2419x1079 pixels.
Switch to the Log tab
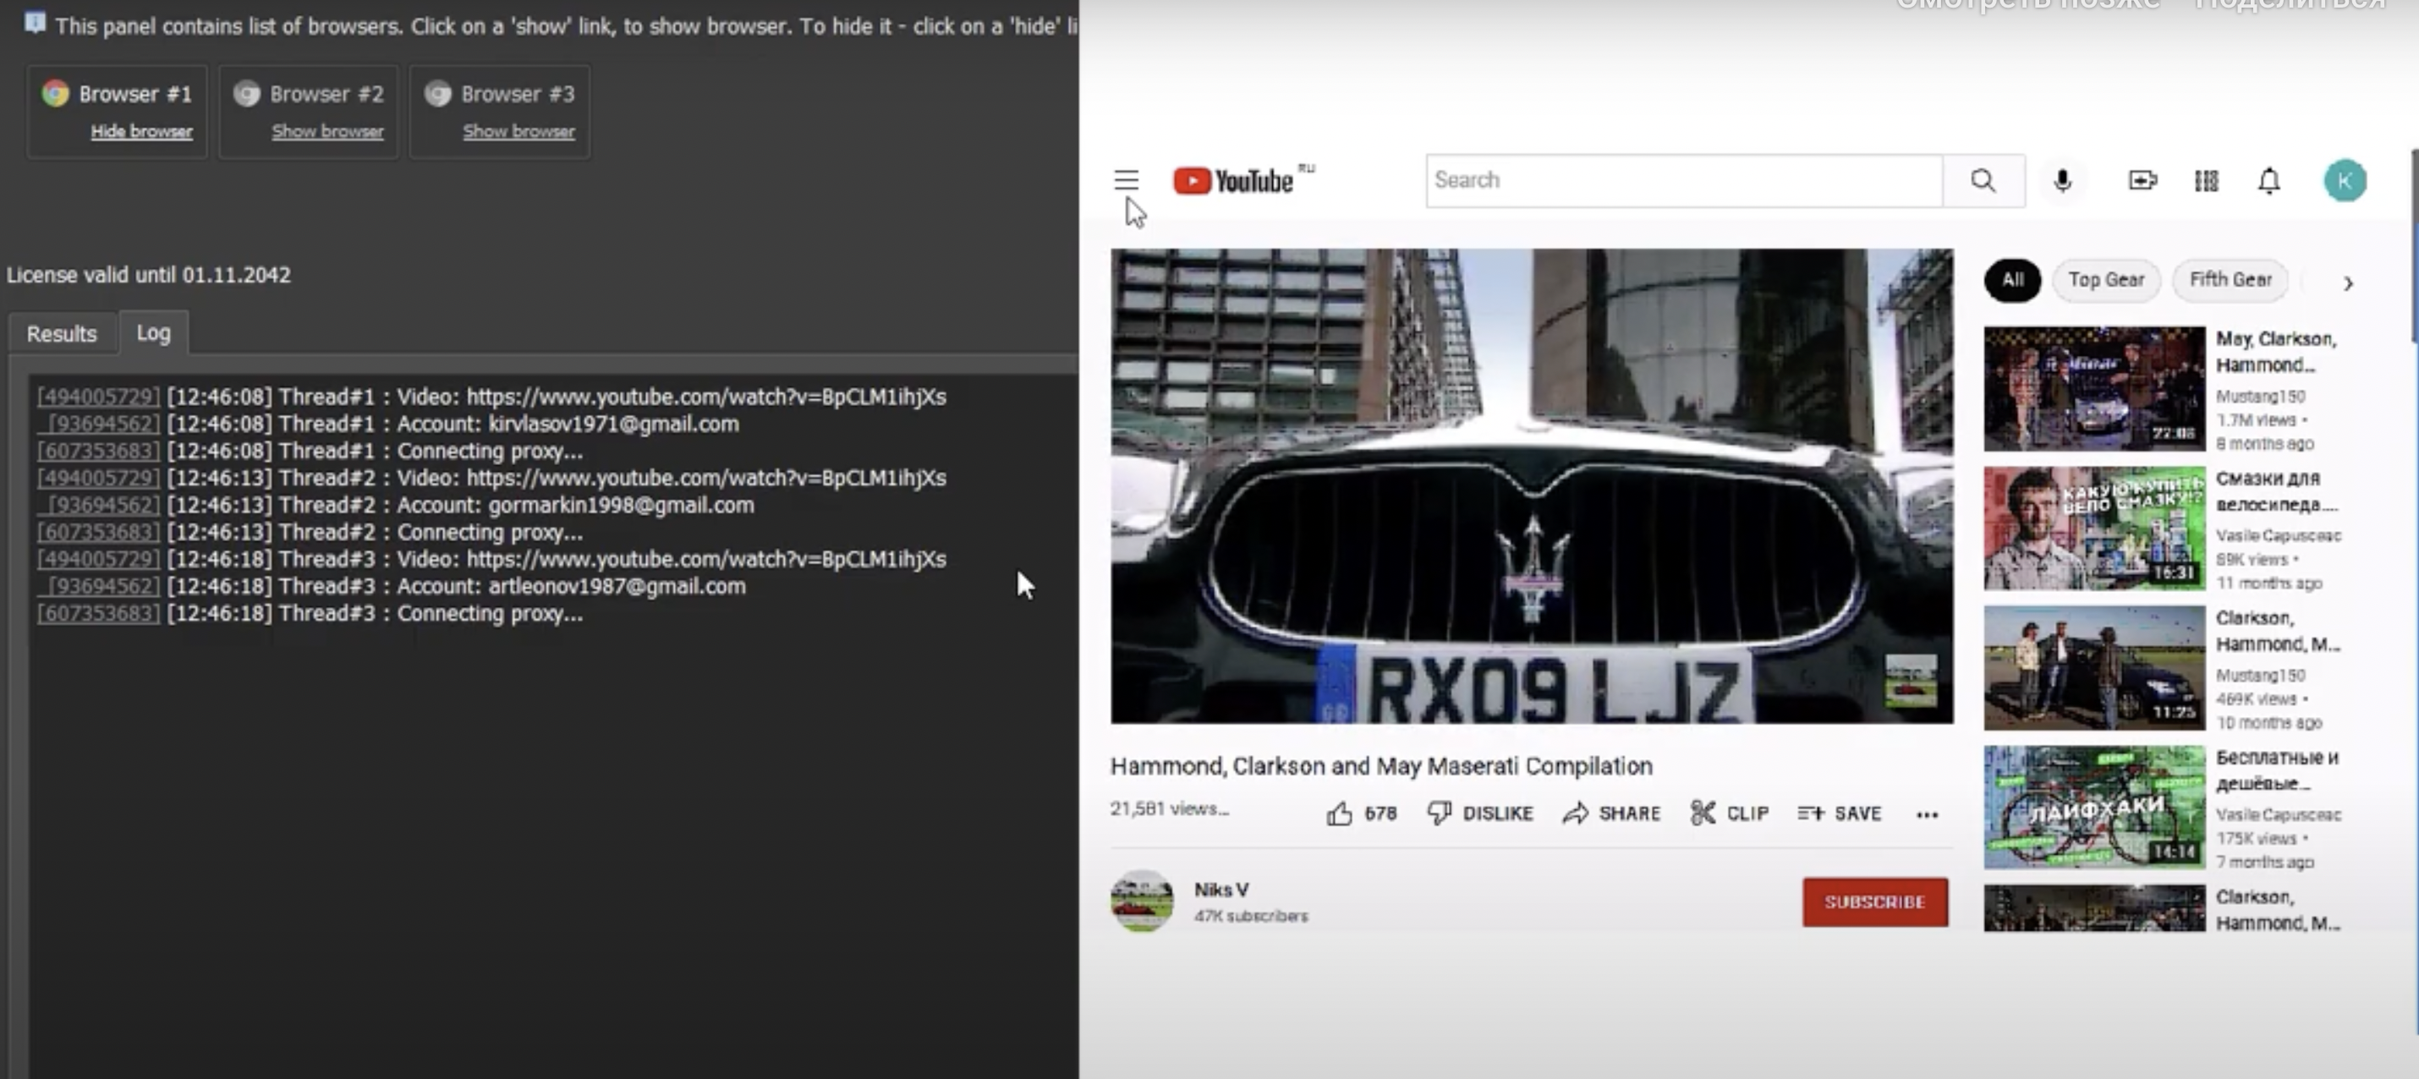[153, 332]
